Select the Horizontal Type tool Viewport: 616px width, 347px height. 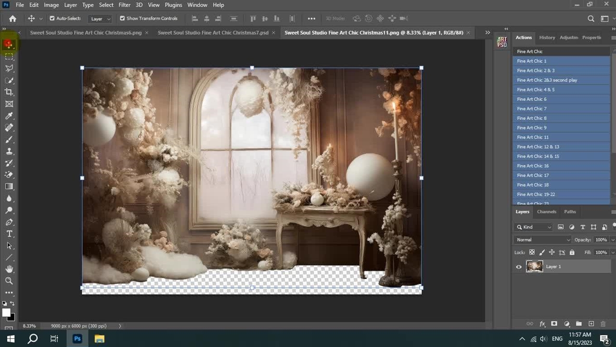[9, 234]
